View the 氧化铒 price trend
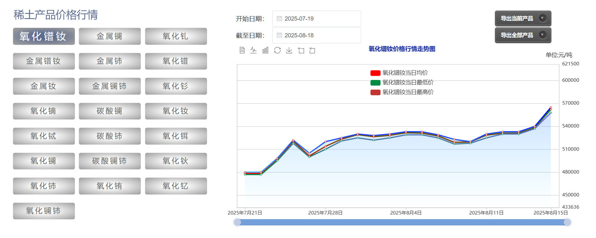This screenshot has height=238, width=596. (x=176, y=136)
